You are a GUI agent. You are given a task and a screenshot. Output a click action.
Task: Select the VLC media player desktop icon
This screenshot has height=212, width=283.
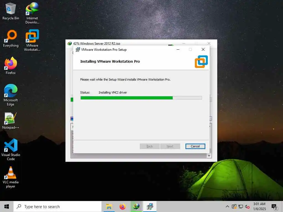[x=11, y=177]
